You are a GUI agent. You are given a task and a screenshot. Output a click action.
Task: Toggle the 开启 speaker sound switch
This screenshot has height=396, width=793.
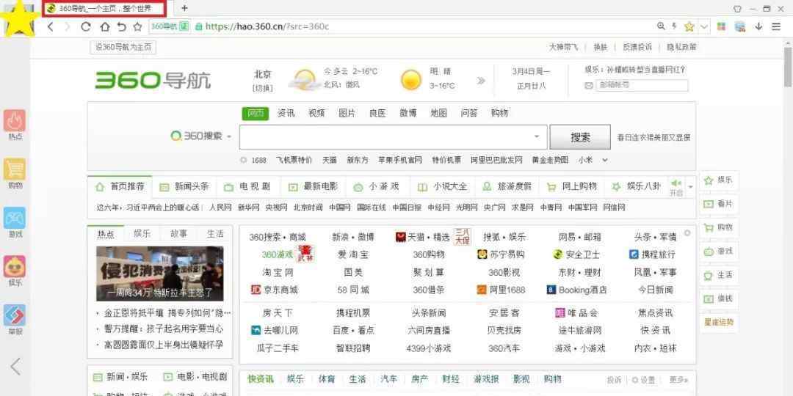[676, 186]
